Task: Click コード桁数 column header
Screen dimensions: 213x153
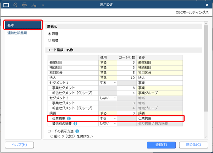Action: [x=127, y=58]
